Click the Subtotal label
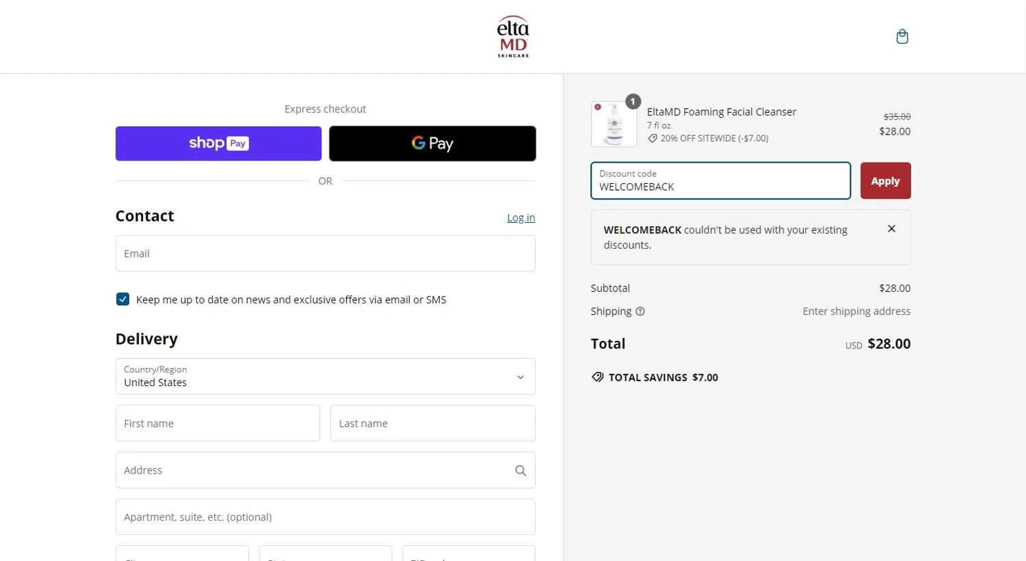This screenshot has width=1026, height=561. click(x=610, y=288)
